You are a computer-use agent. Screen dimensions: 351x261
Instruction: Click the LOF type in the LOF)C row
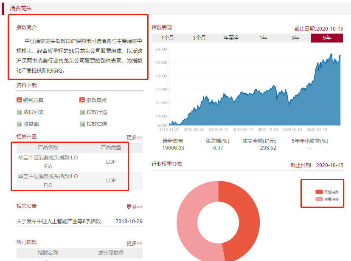point(111,181)
